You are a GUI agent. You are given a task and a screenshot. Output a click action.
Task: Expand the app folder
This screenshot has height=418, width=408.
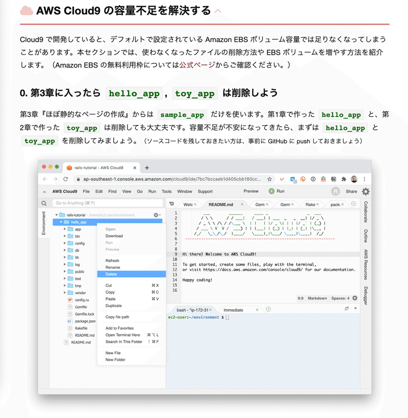pyautogui.click(x=65, y=229)
